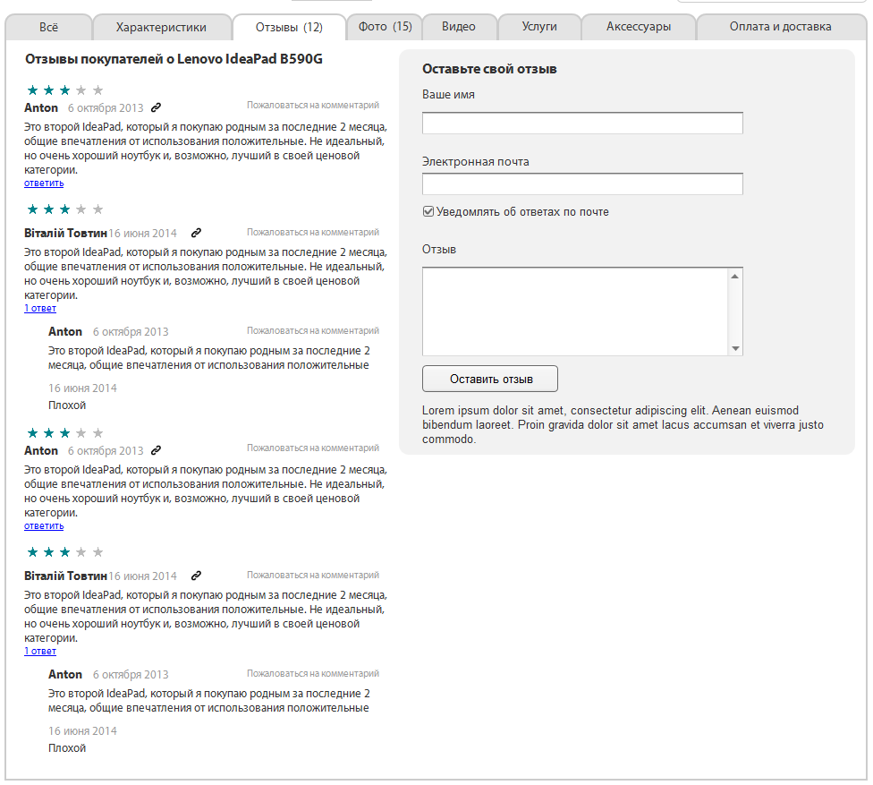873x785 pixels.
Task: Report first Віталій Товтин review as inappropriate
Action: tap(313, 233)
